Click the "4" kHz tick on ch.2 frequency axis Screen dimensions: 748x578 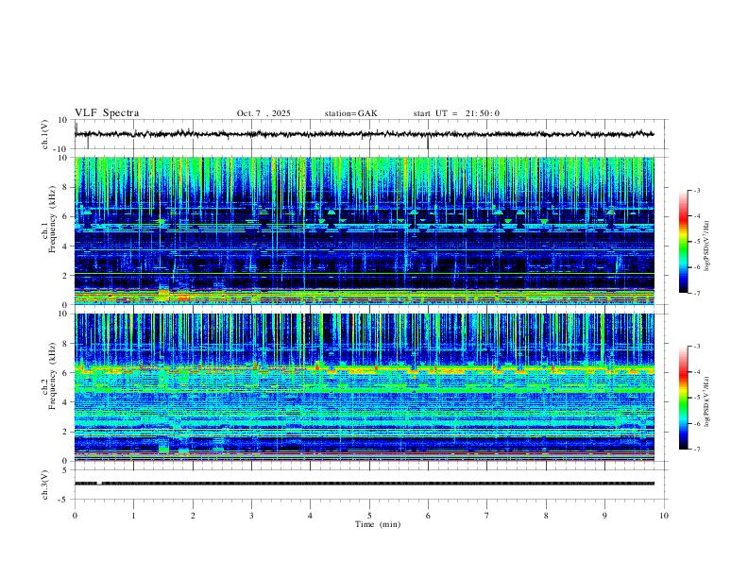66,402
